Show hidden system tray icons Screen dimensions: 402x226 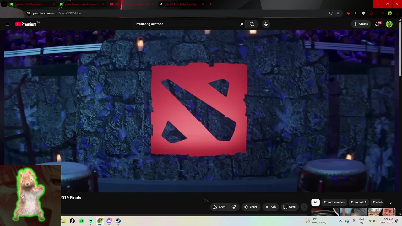[340, 221]
